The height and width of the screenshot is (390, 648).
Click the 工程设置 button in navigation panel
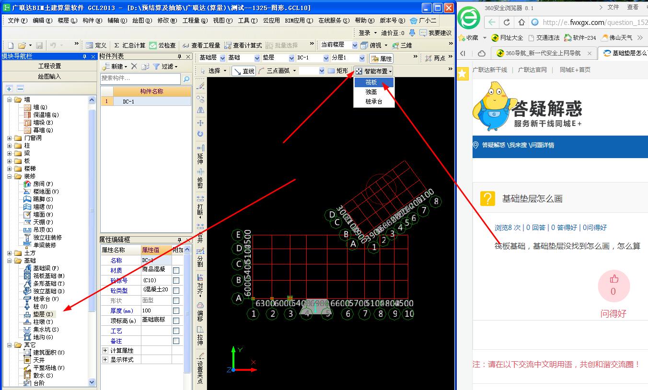pos(49,66)
